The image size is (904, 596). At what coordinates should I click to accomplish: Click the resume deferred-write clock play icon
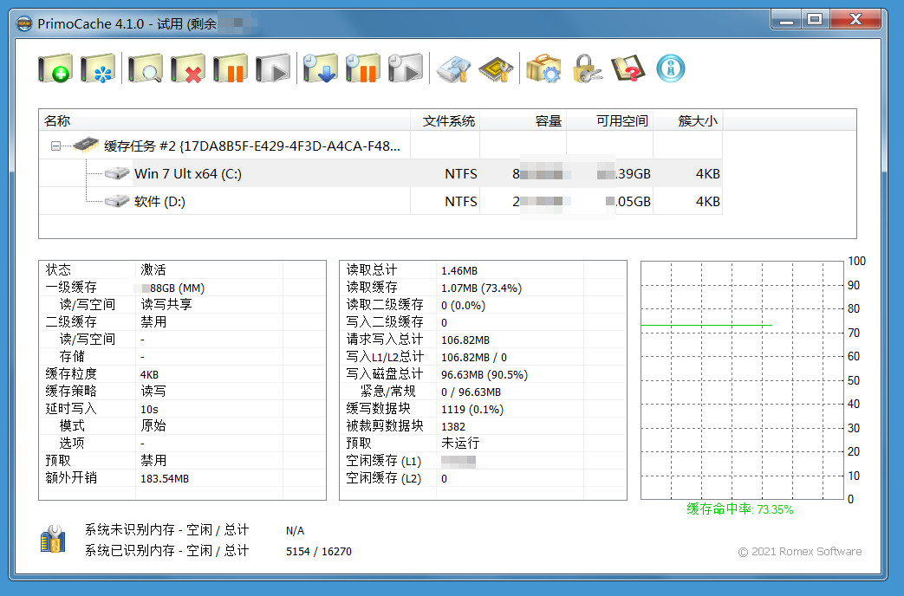(x=406, y=68)
